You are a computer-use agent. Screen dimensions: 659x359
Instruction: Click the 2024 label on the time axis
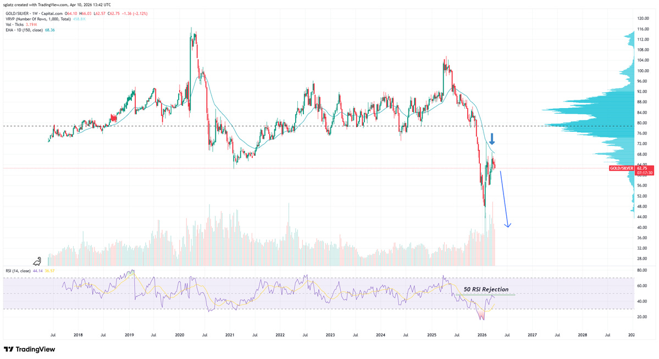(381, 335)
